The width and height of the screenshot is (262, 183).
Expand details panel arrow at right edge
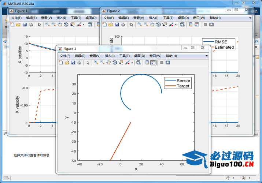point(256,134)
